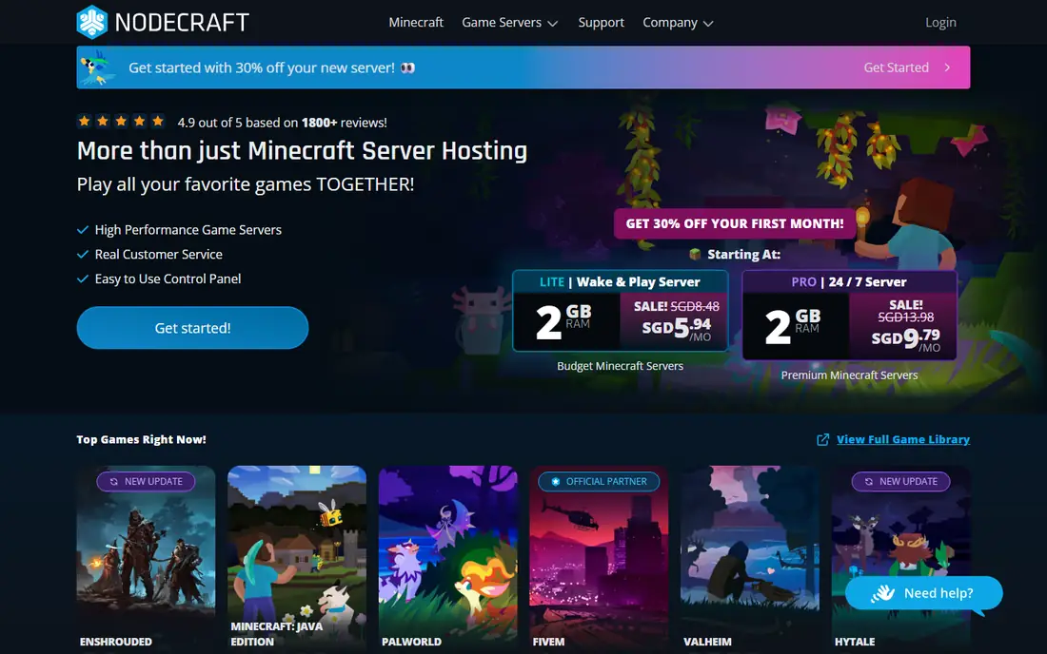Viewport: 1047px width, 654px height.
Task: Click the SGD9.79/MO sale price
Action: (905, 338)
